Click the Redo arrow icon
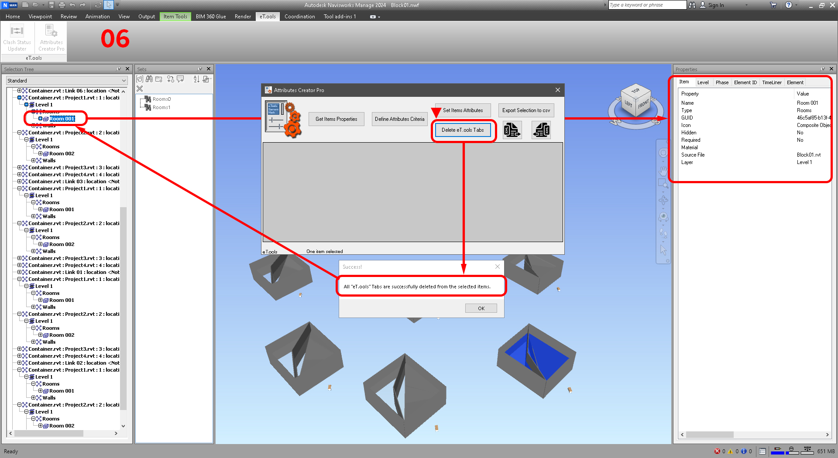Screen dimensions: 838x458 click(x=82, y=5)
